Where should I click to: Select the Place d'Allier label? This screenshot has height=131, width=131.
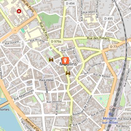(x=46, y=80)
